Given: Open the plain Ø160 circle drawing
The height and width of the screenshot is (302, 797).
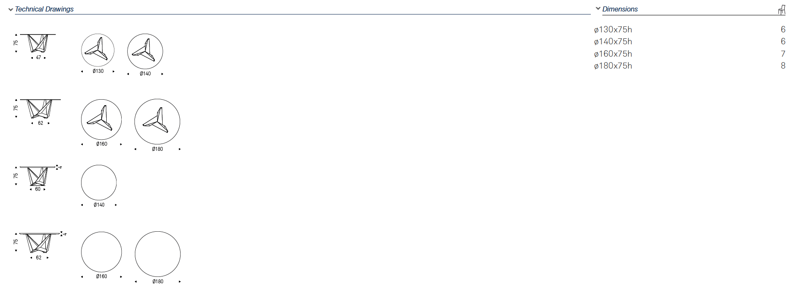Looking at the screenshot, I should coord(101,252).
